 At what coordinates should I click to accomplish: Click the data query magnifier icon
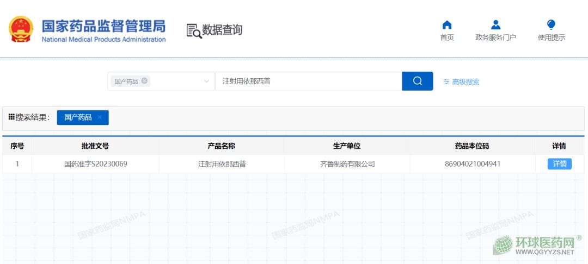(x=194, y=31)
